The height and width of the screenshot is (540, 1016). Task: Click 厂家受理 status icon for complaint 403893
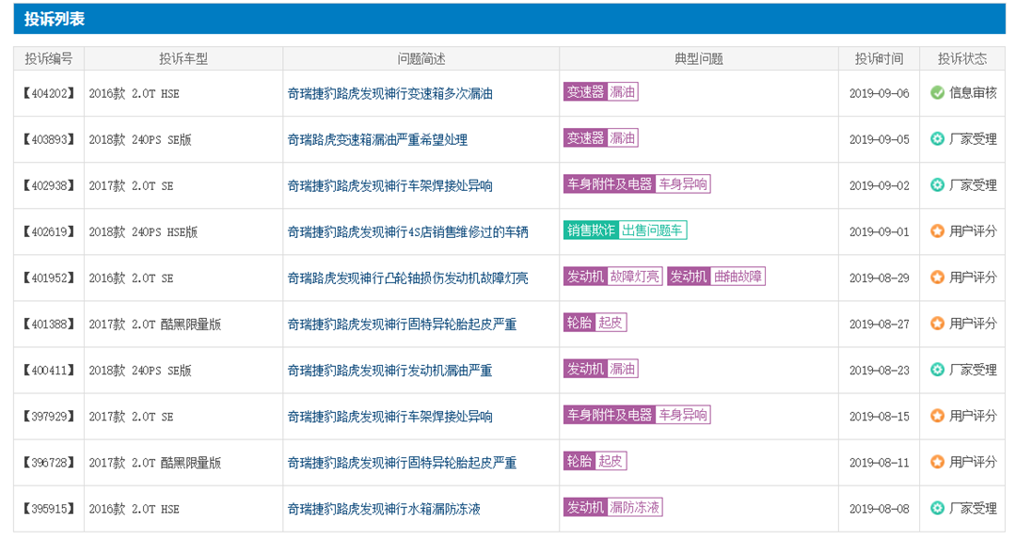[x=937, y=139]
